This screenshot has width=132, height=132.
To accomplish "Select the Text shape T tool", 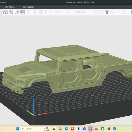I will [x=107, y=12].
